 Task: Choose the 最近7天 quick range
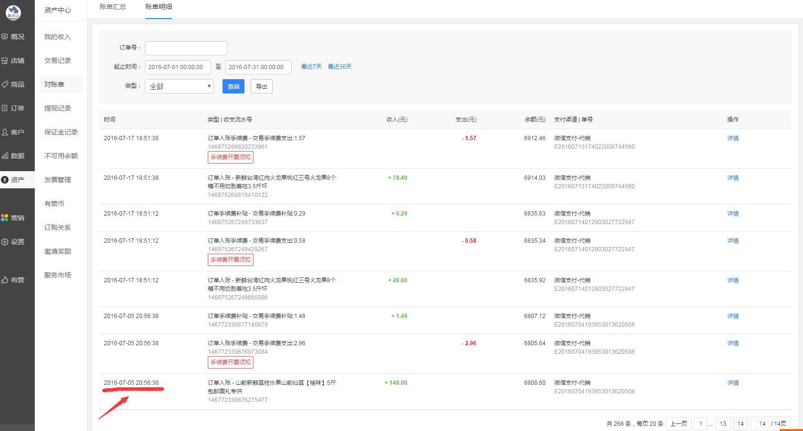click(311, 67)
